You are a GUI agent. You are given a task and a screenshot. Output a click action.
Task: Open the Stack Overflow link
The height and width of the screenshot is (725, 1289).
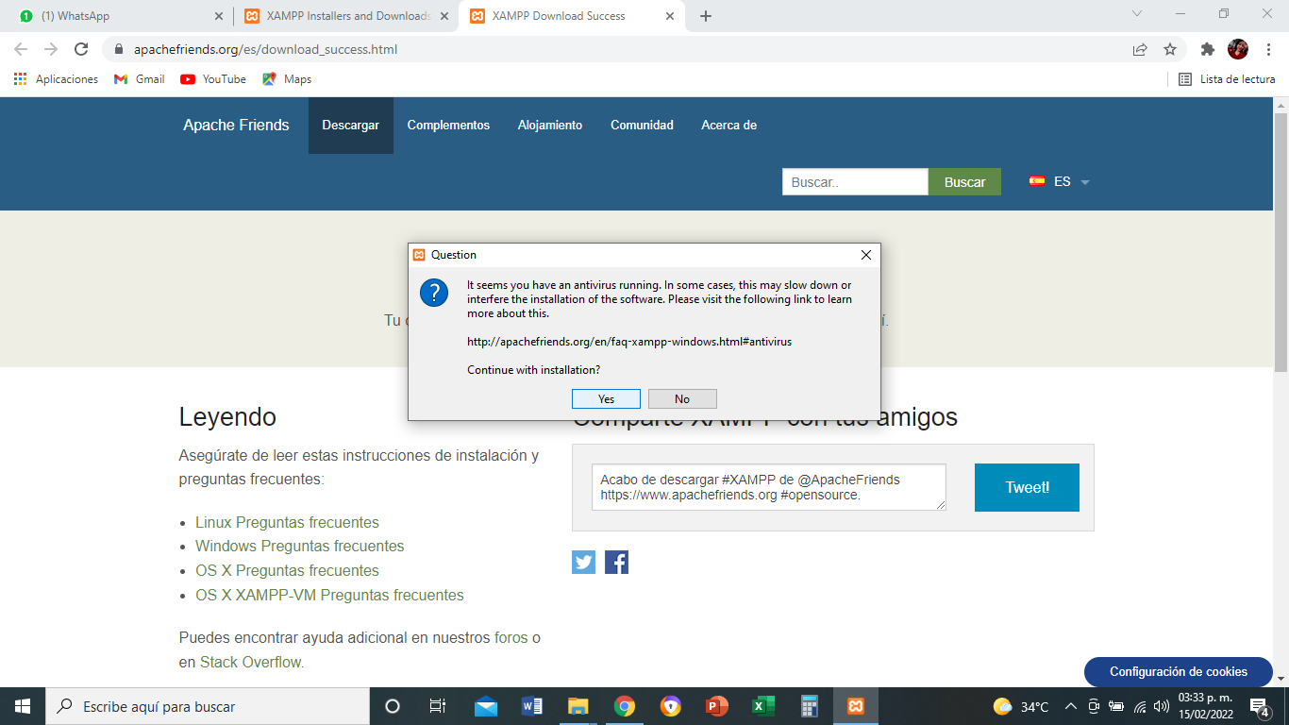[250, 663]
